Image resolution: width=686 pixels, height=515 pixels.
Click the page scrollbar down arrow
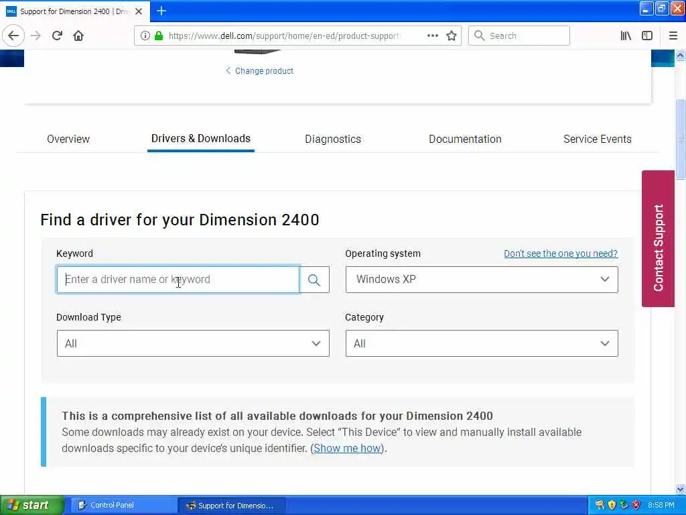(x=680, y=489)
